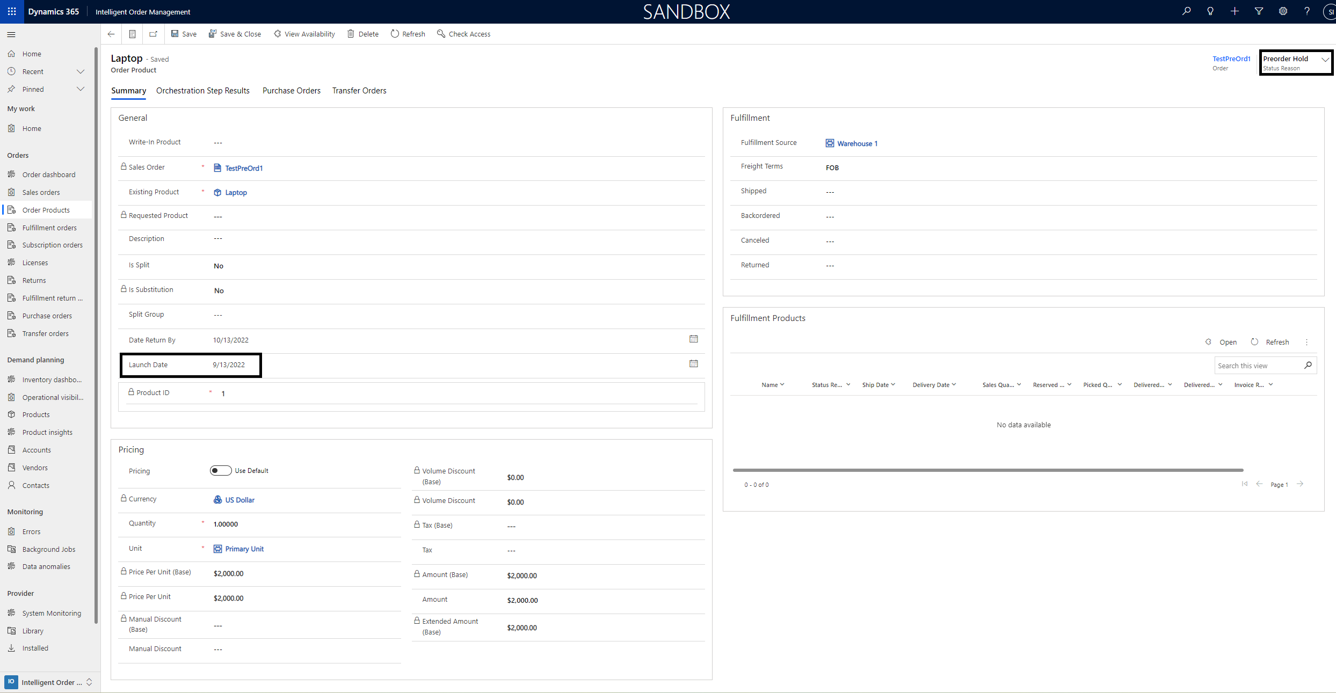Click Refresh in Fulfillment Products grid

pos(1270,342)
